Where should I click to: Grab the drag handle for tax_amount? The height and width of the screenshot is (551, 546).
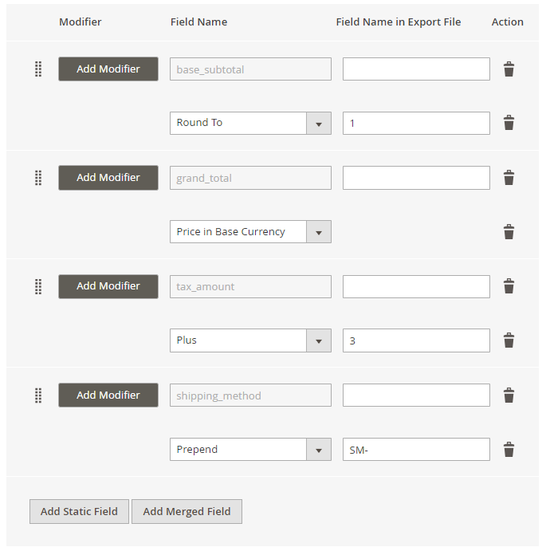[38, 286]
